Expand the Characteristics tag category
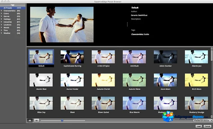 click(x=1, y=11)
